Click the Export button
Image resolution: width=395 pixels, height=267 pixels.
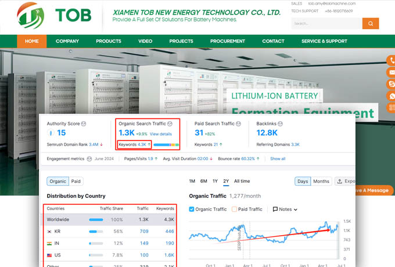pos(345,181)
